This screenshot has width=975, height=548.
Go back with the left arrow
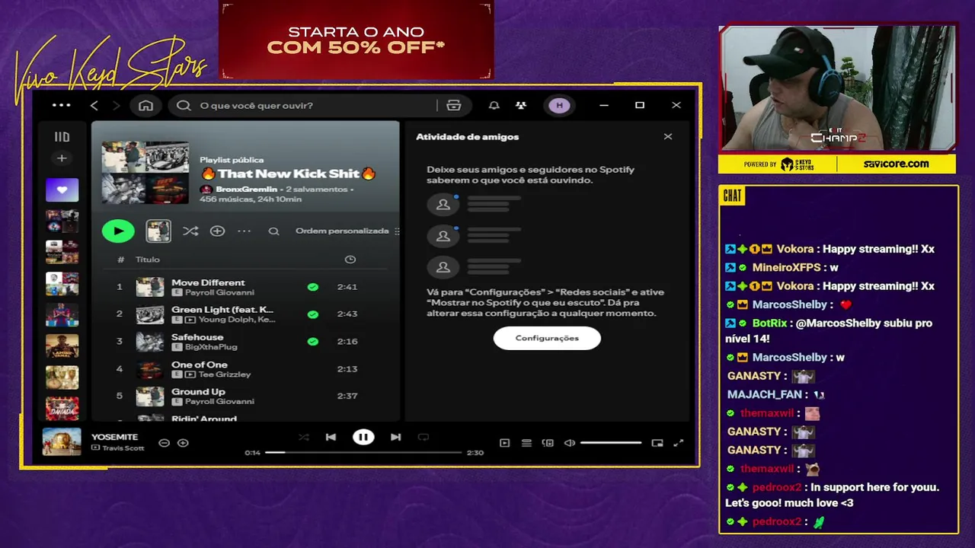[94, 105]
